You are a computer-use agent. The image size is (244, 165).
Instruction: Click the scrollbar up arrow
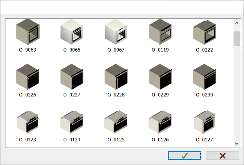[237, 23]
